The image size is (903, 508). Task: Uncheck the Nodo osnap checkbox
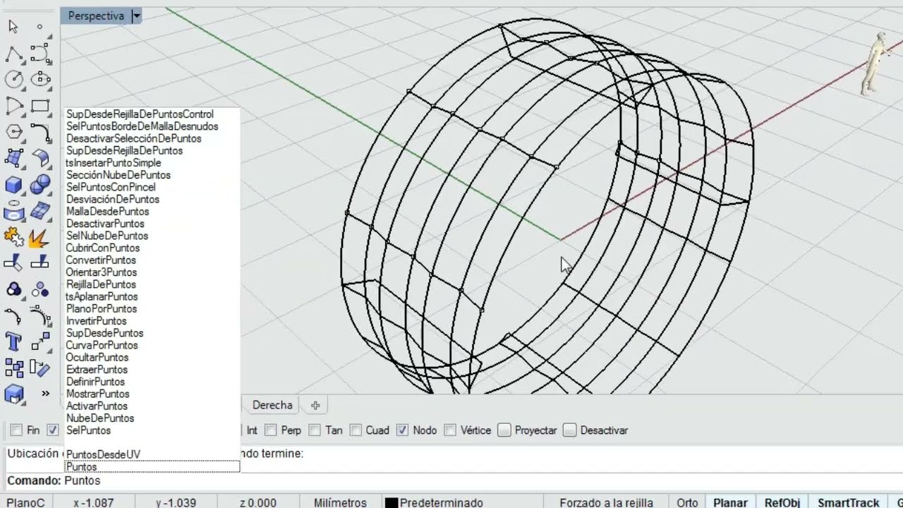coord(402,430)
